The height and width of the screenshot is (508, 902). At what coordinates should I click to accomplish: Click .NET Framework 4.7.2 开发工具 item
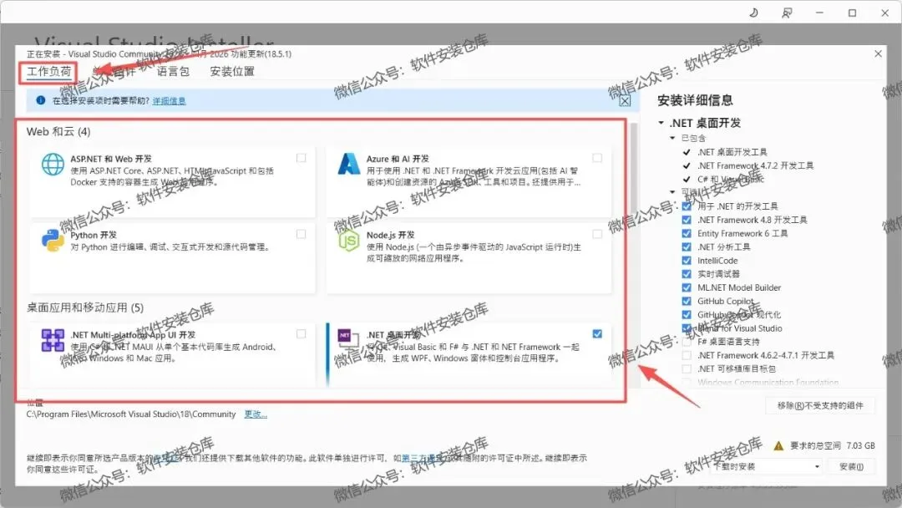coord(755,165)
